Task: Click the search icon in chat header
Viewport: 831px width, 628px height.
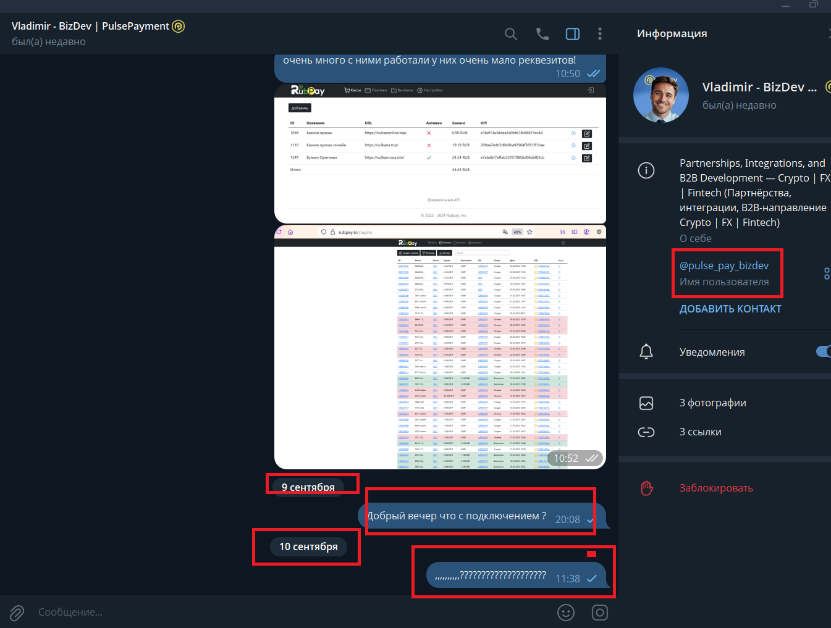Action: (x=511, y=34)
